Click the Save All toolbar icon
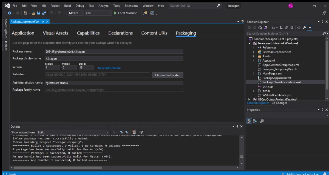Screen dimensions: 329x175 pyautogui.click(x=44, y=13)
